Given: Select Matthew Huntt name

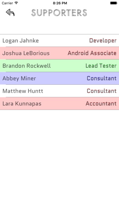Looking at the screenshot, I should pos(23,91).
